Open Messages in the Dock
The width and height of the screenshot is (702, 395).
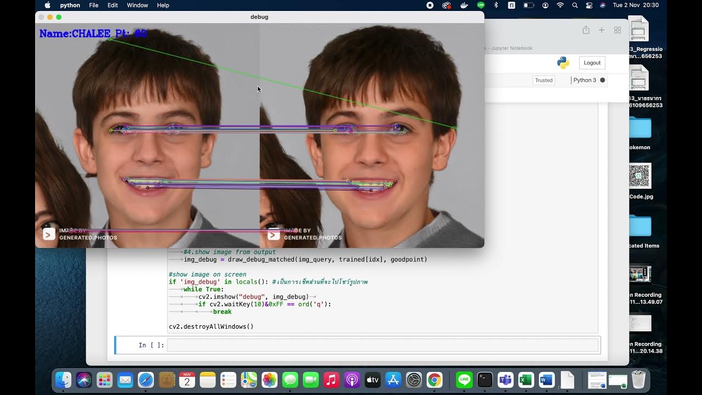click(290, 380)
